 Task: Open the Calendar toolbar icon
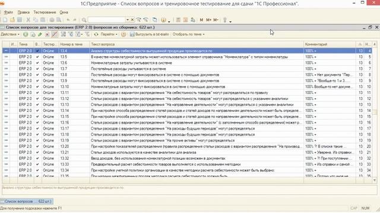pyautogui.click(x=185, y=20)
